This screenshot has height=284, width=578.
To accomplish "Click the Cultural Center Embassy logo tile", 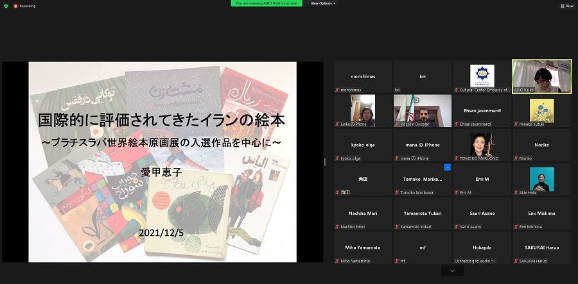I will (482, 76).
